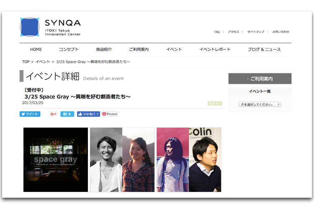314x209 pixels.
Task: Open the イベントレポート menu item
Action: pos(215,49)
